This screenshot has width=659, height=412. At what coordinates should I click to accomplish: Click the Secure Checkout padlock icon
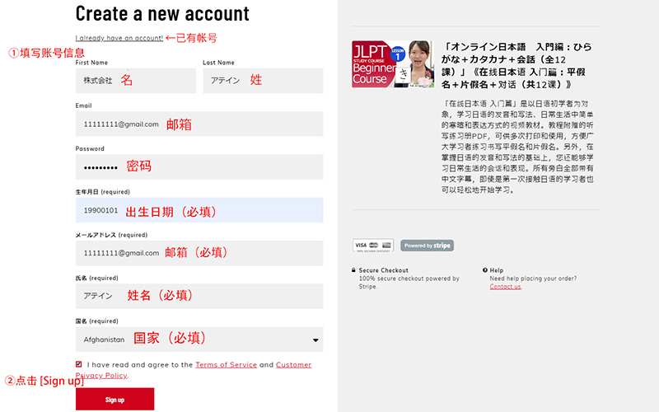pos(353,270)
